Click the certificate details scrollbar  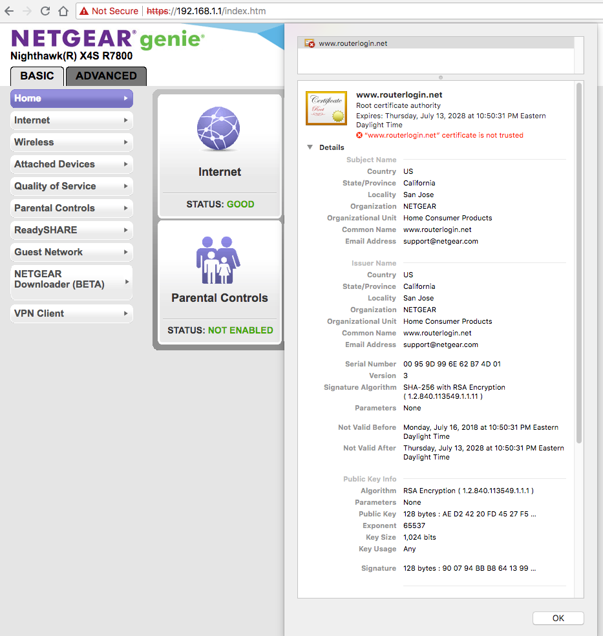click(x=578, y=259)
